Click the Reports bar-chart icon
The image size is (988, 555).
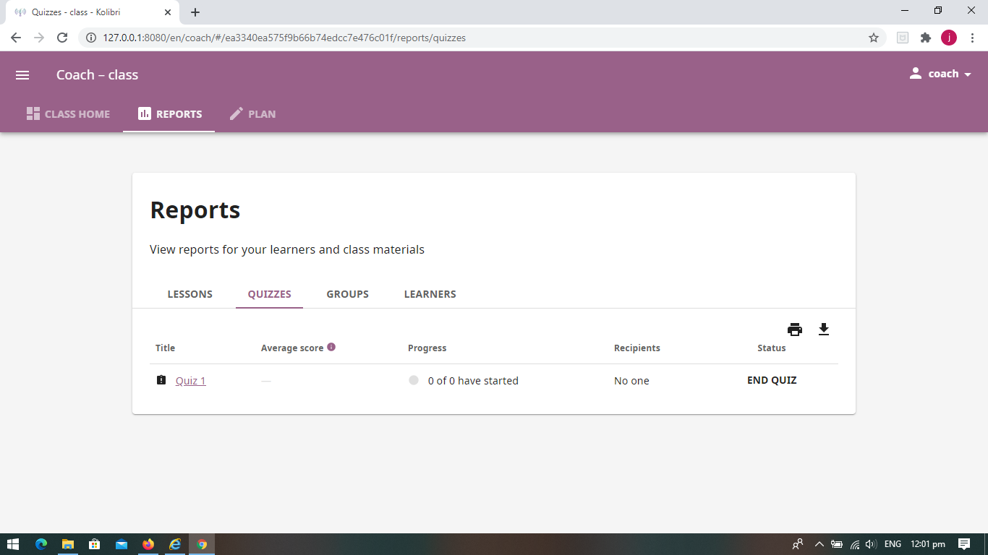[x=145, y=113]
